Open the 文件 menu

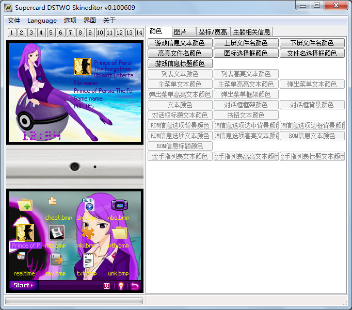tap(14, 21)
